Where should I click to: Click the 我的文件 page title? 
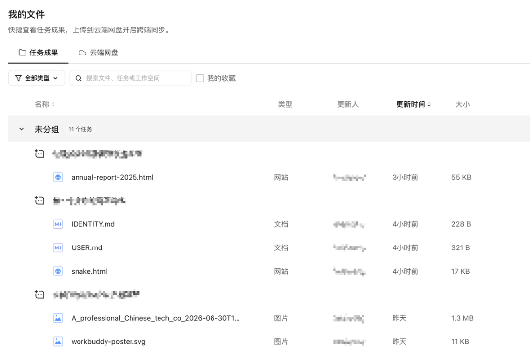(x=26, y=14)
